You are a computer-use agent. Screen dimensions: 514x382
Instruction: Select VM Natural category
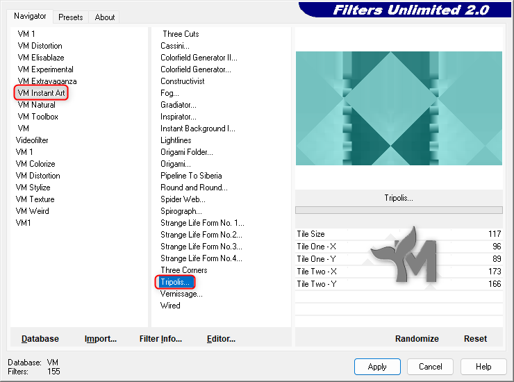36,105
